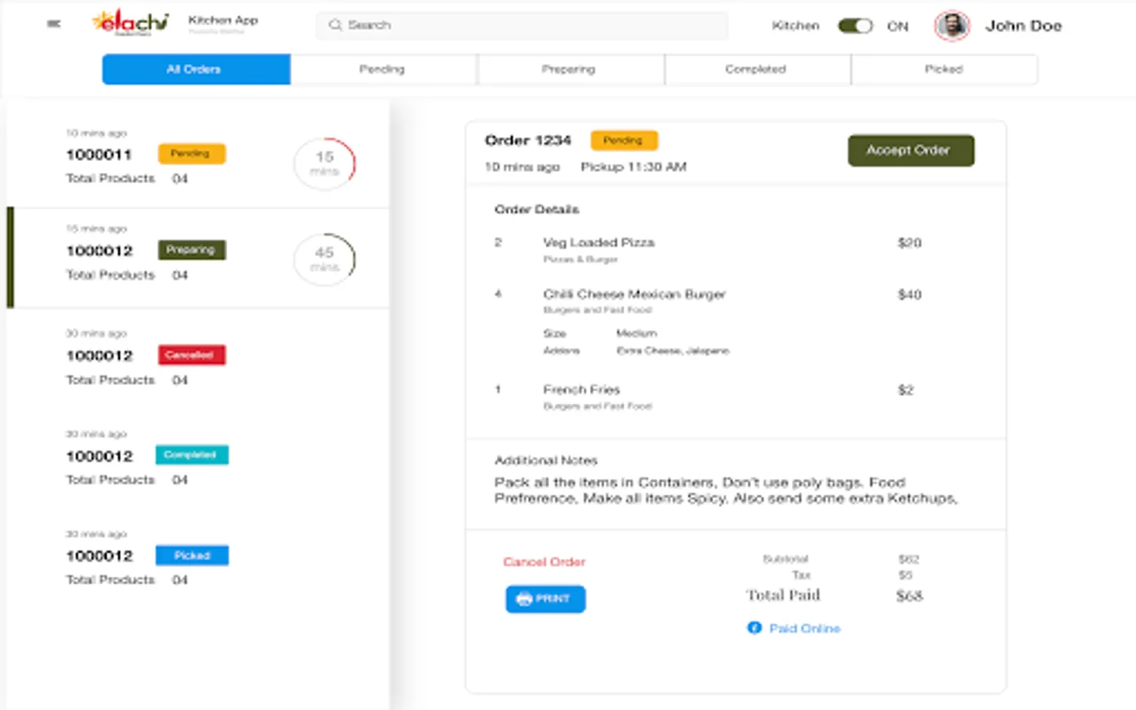Open John Doe profile avatar
The height and width of the screenshot is (710, 1136).
[952, 26]
